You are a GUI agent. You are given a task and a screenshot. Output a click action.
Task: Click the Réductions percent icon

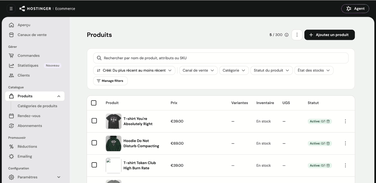11,146
